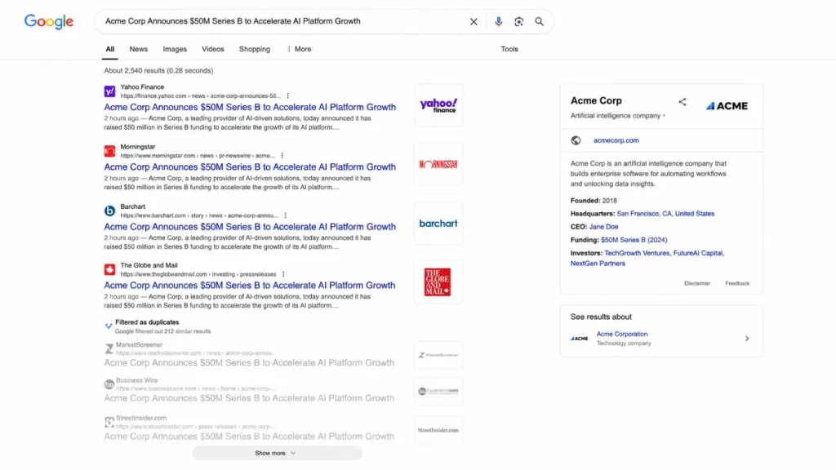Image resolution: width=836 pixels, height=470 pixels.
Task: Switch to the News tab
Action: click(139, 49)
